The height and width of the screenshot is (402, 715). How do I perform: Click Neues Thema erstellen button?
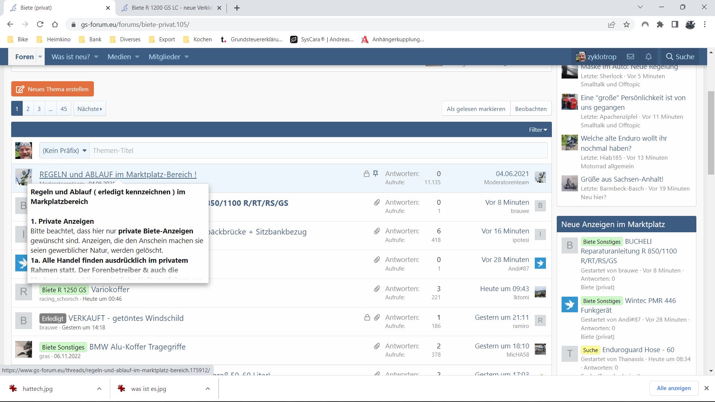[53, 89]
